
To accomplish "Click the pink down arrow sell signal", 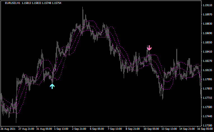I will 149,48.
